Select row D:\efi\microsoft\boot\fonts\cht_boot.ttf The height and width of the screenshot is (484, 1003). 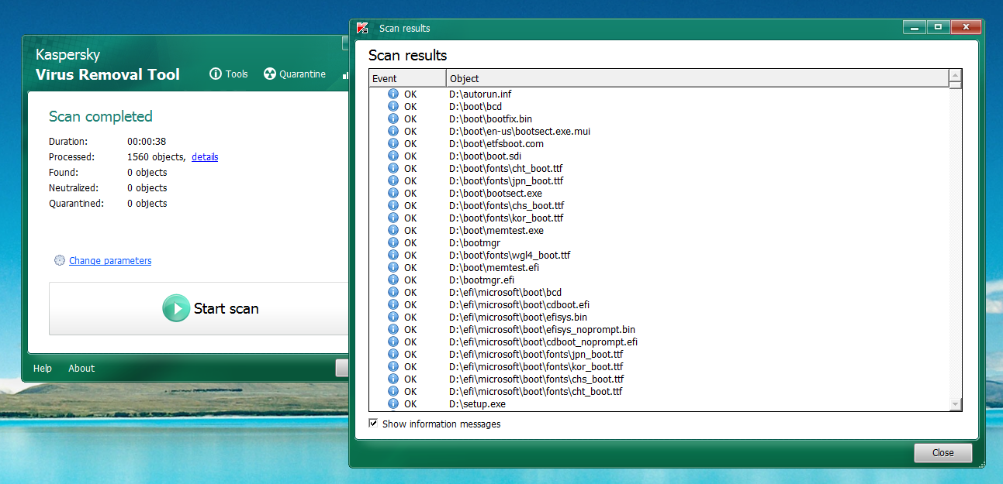point(659,391)
